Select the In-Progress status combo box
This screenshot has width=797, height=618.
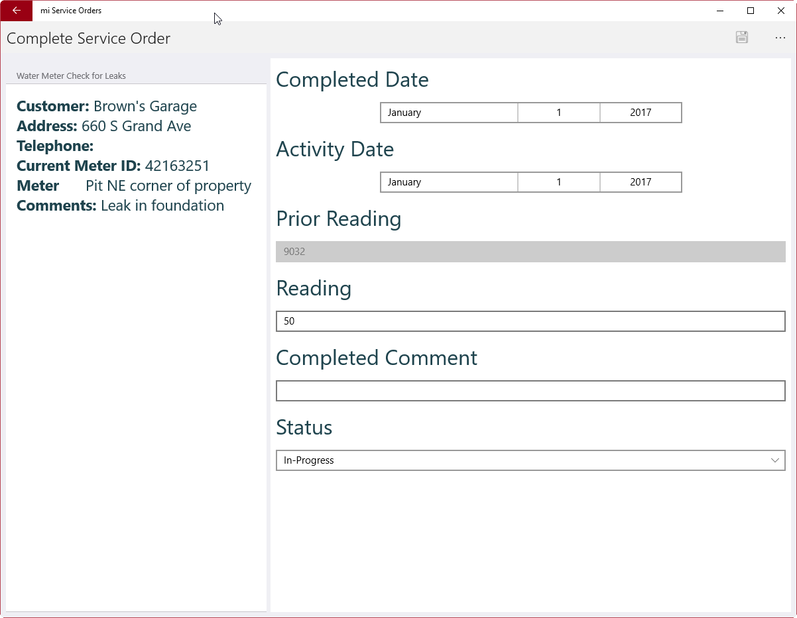(x=517, y=460)
